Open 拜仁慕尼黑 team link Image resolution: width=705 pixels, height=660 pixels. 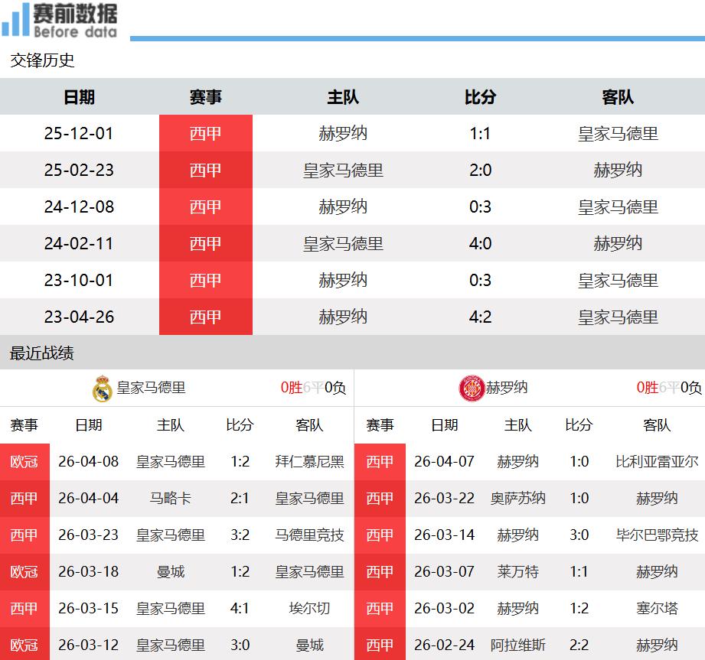pyautogui.click(x=309, y=462)
